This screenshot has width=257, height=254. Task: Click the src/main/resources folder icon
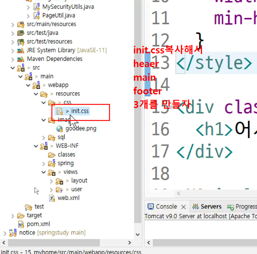[21, 25]
